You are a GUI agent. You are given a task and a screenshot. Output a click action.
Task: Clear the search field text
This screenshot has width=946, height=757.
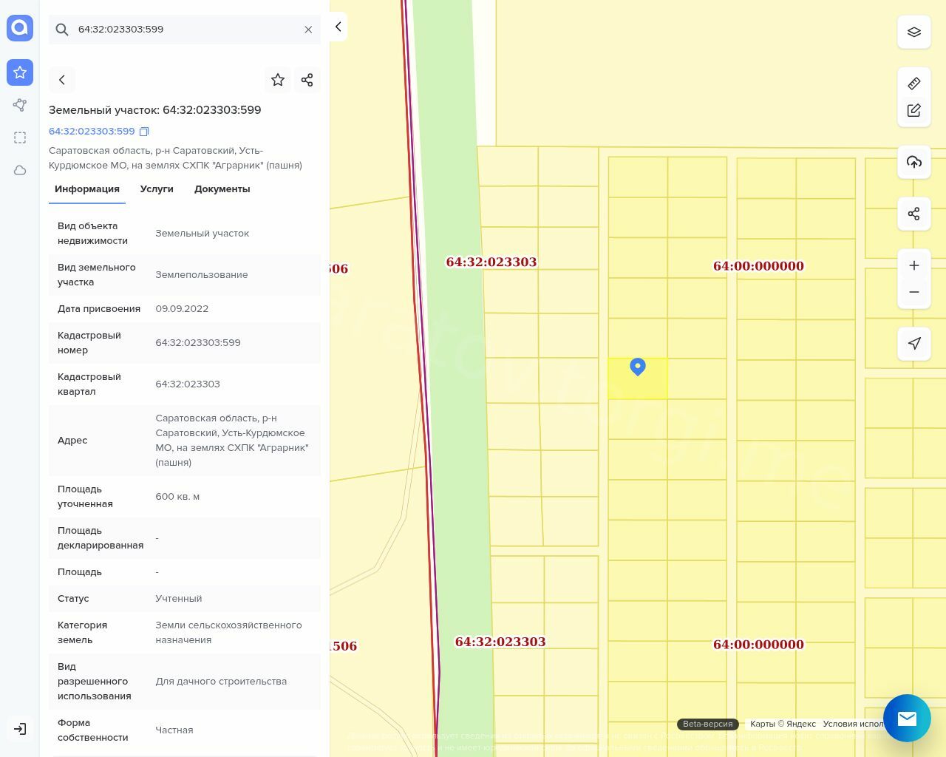308,30
